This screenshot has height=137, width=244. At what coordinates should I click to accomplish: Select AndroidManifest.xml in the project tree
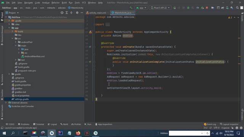click(x=33, y=56)
